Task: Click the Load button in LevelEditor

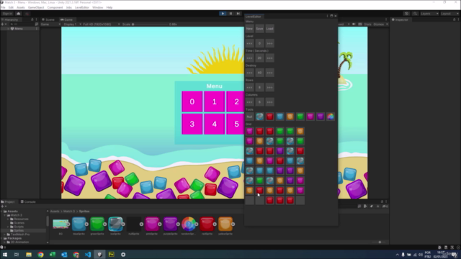Action: click(269, 29)
